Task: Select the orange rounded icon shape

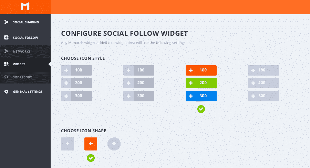Action: click(91, 144)
